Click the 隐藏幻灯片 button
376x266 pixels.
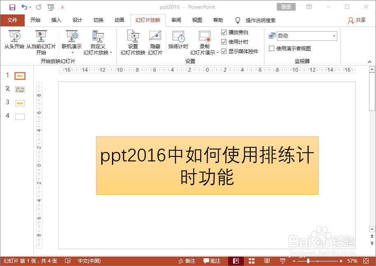point(155,42)
